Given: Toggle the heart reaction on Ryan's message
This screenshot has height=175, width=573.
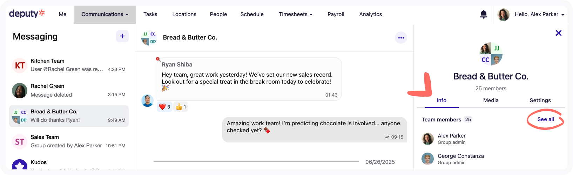Looking at the screenshot, I should (164, 107).
